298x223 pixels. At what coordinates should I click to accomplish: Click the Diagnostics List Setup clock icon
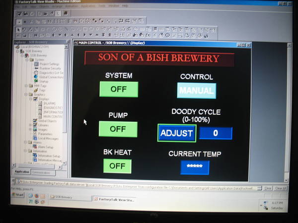point(36,73)
